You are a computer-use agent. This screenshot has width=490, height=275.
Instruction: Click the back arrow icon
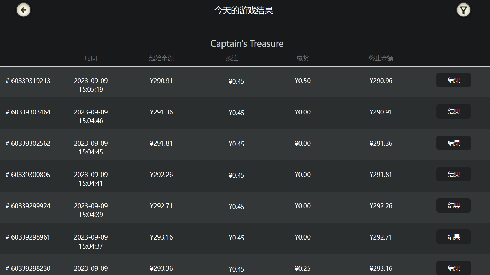pos(24,10)
